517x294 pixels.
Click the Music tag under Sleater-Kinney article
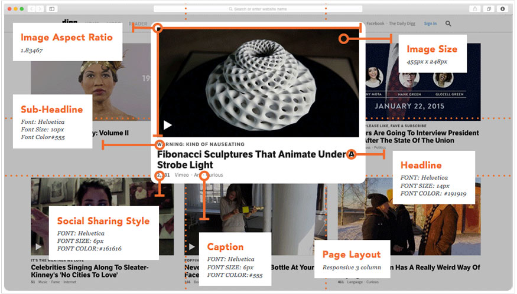[43, 282]
